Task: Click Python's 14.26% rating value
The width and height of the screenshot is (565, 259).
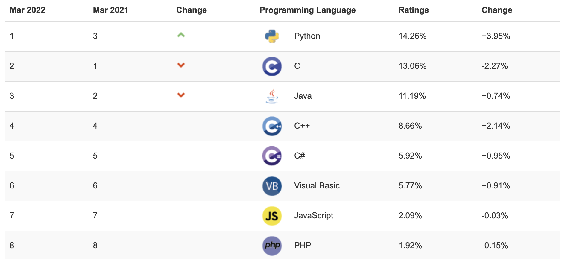Action: [x=412, y=36]
